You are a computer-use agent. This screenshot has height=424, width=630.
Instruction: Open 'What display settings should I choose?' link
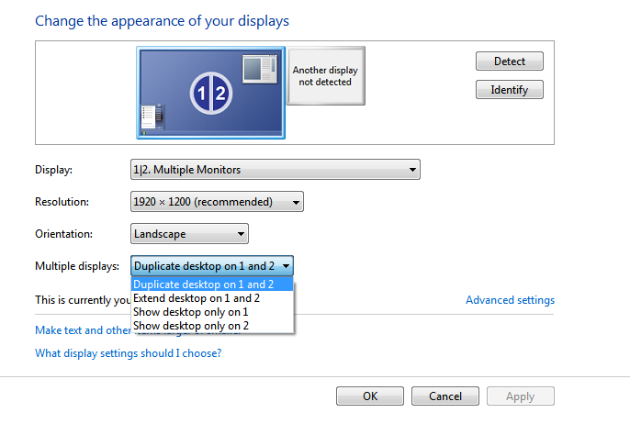(128, 353)
